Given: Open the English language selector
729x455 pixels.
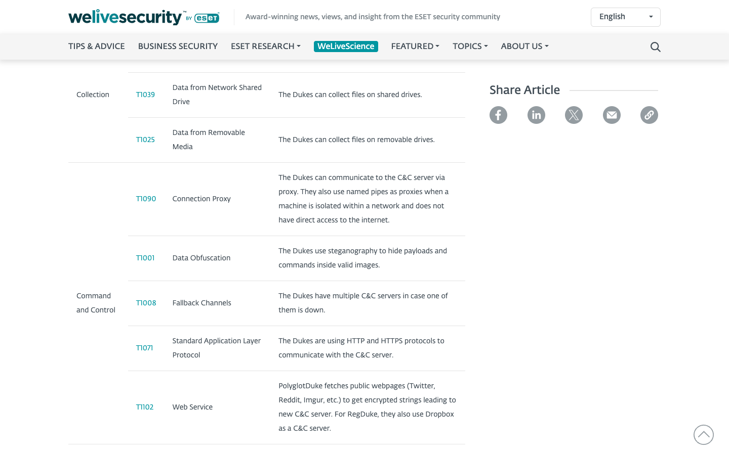Looking at the screenshot, I should click(x=625, y=17).
